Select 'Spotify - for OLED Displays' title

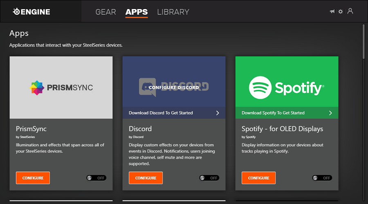coord(282,129)
